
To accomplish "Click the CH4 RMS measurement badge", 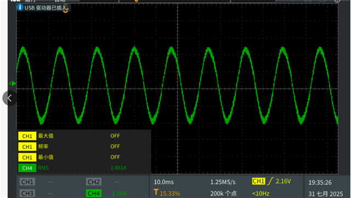I will pyautogui.click(x=27, y=168).
